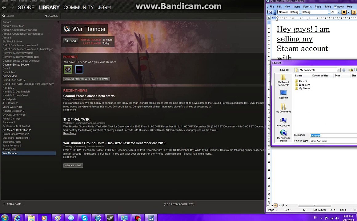Click the Bandicam record icon on taskbar
The width and height of the screenshot is (357, 221).
click(138, 218)
